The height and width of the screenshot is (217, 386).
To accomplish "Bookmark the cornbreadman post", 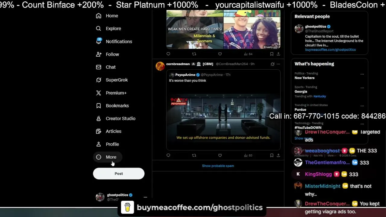I will point(272,155).
